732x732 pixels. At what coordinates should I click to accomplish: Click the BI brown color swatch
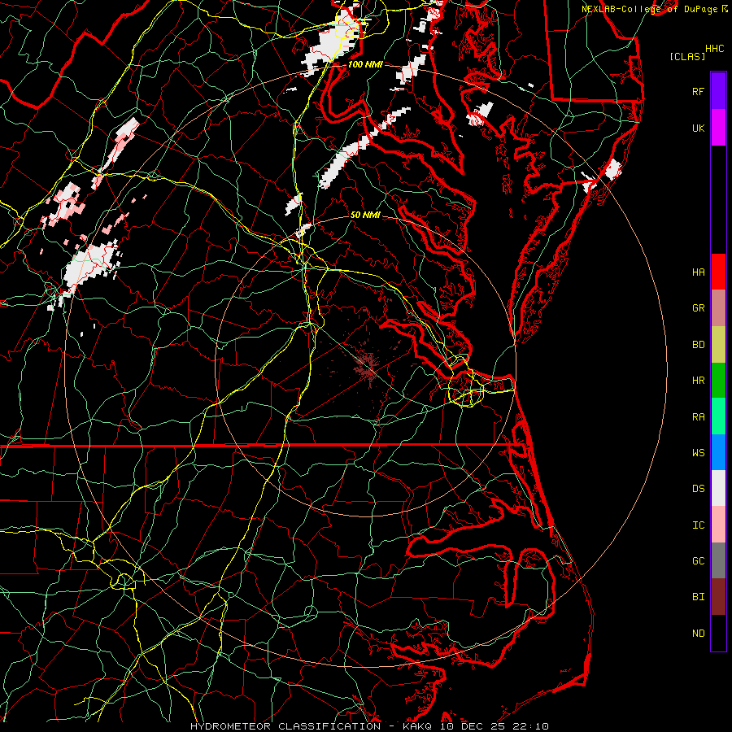click(x=718, y=597)
